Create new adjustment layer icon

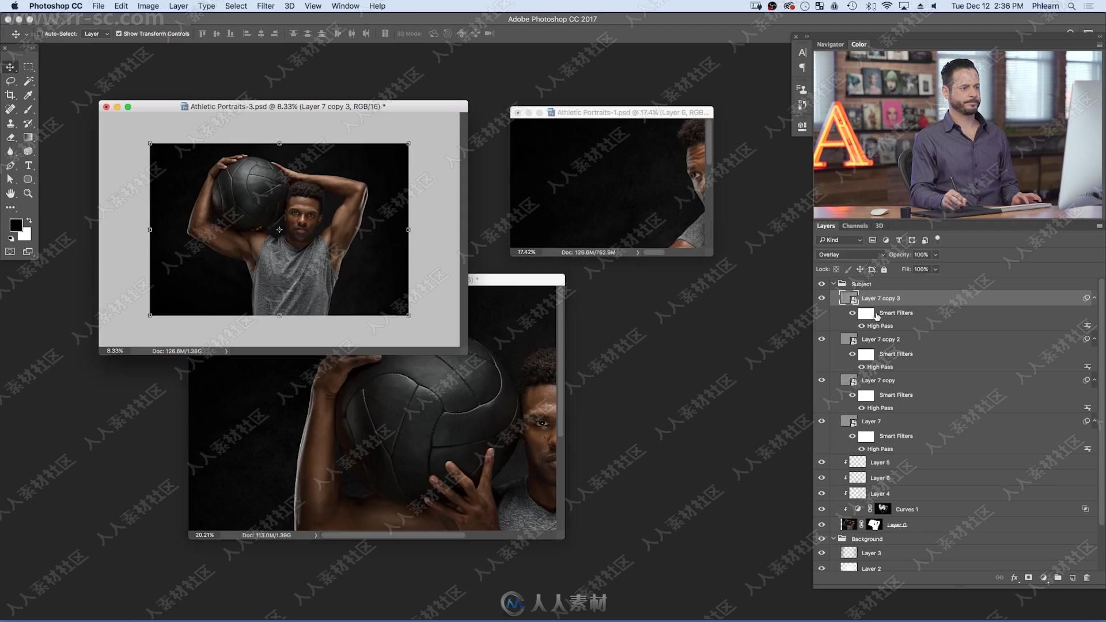point(1043,578)
